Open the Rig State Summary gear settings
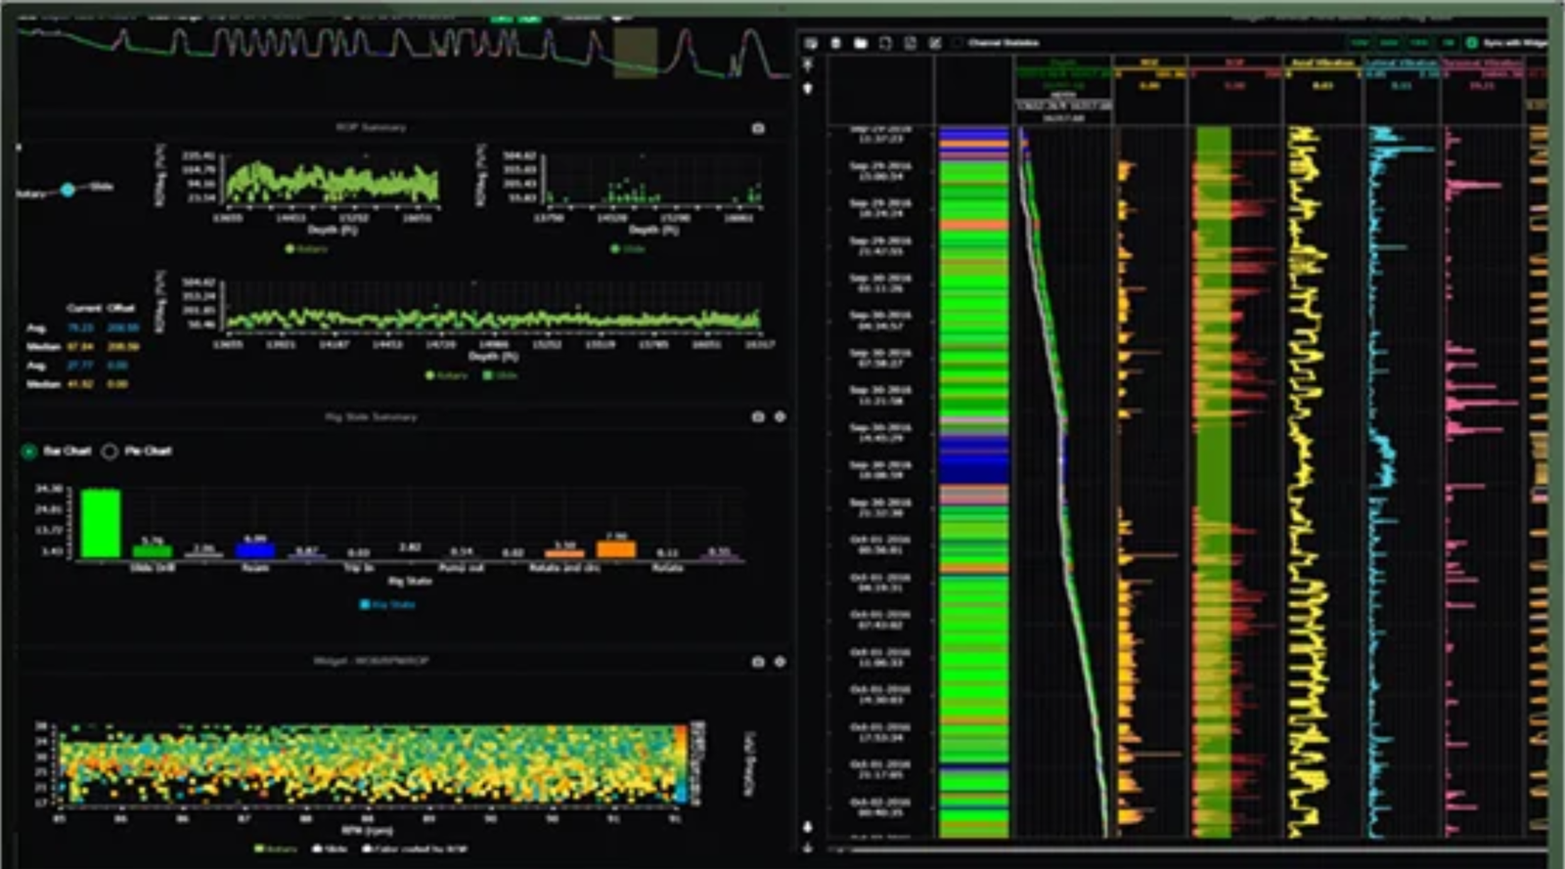This screenshot has height=869, width=1565. pos(780,416)
